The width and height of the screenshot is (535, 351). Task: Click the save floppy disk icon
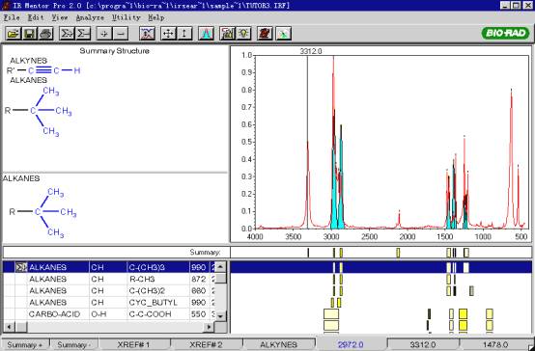pos(30,34)
